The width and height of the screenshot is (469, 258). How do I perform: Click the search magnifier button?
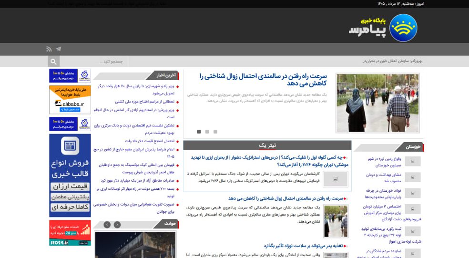point(53,62)
